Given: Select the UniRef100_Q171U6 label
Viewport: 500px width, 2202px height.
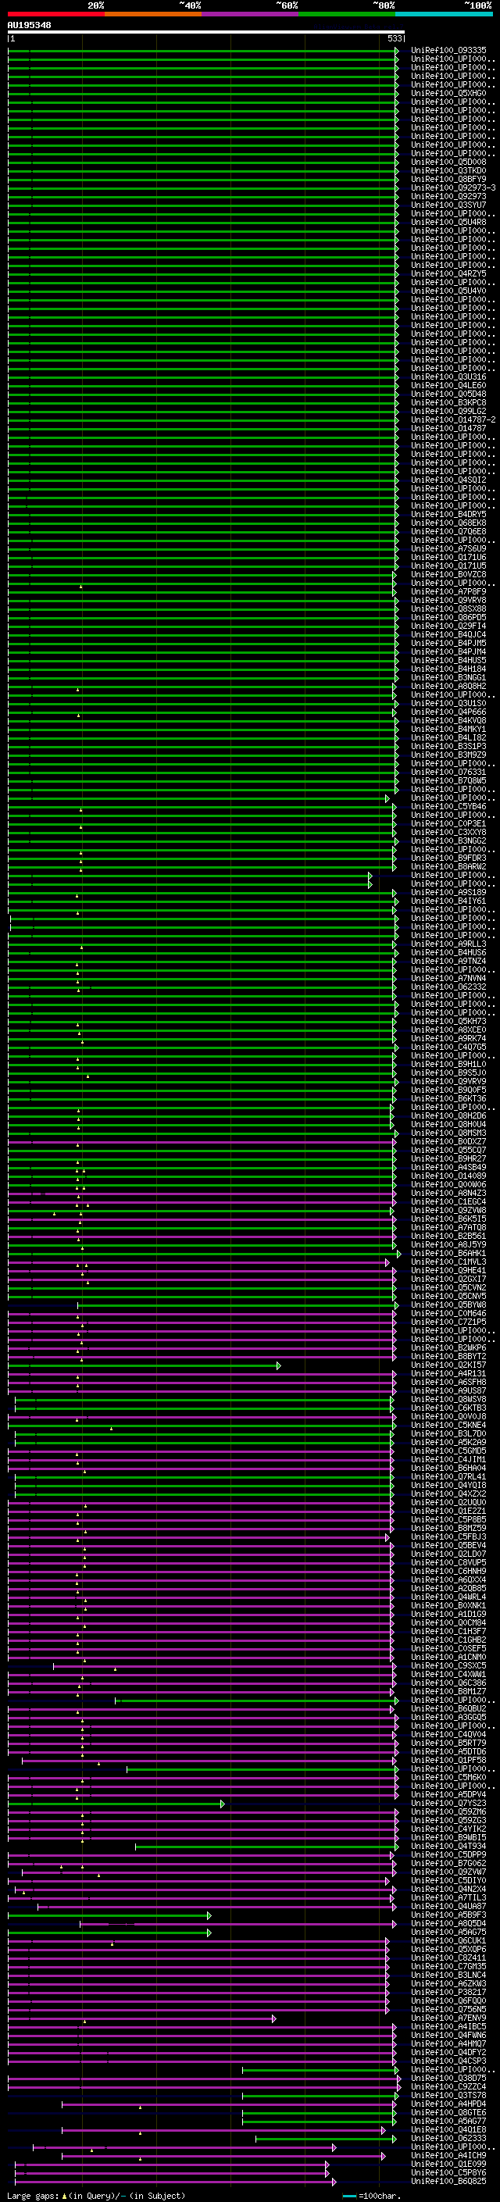Looking at the screenshot, I should point(448,558).
